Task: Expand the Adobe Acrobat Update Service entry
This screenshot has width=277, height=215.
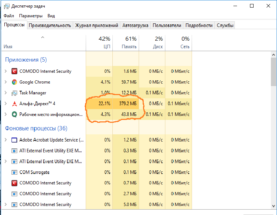Action: click(x=5, y=140)
